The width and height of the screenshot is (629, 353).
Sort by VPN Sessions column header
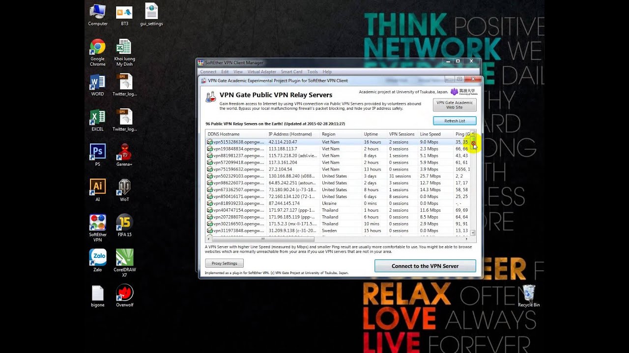[402, 134]
